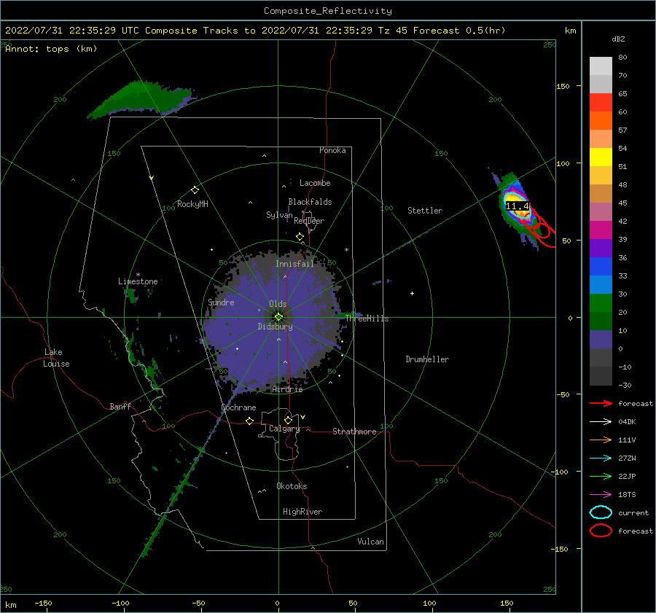Click the RedDeer city label
The image size is (656, 613).
tap(309, 221)
